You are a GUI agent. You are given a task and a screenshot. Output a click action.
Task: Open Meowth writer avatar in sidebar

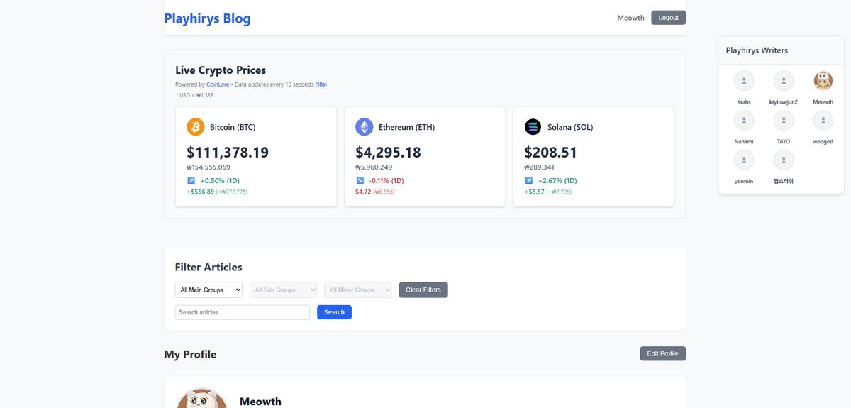coord(823,81)
